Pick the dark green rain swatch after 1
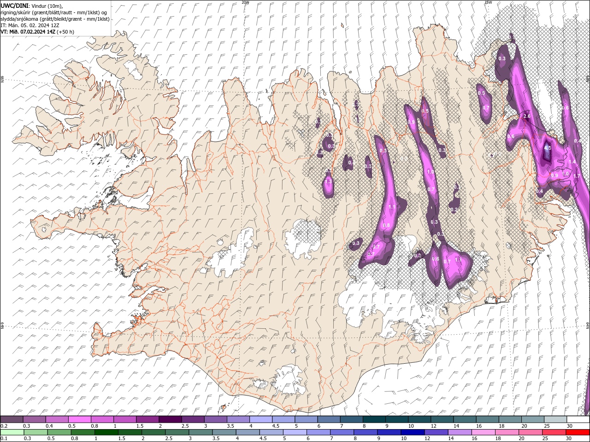 click(x=106, y=432)
